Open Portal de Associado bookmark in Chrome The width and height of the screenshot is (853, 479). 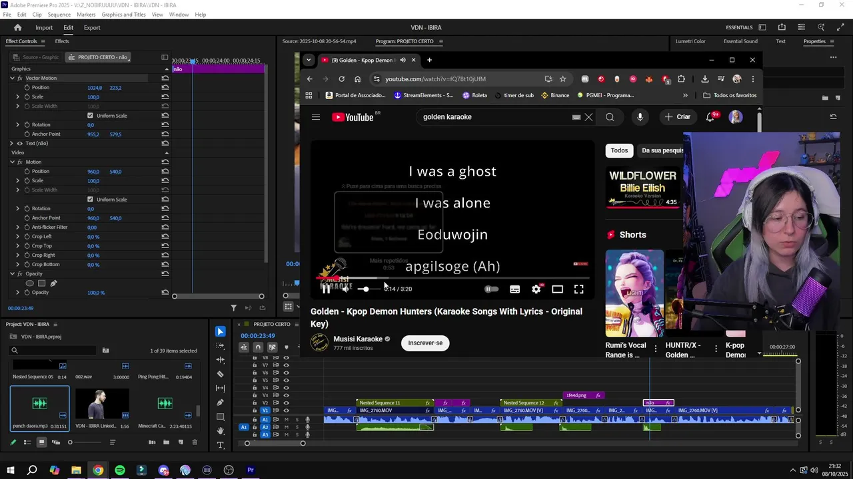pos(356,95)
